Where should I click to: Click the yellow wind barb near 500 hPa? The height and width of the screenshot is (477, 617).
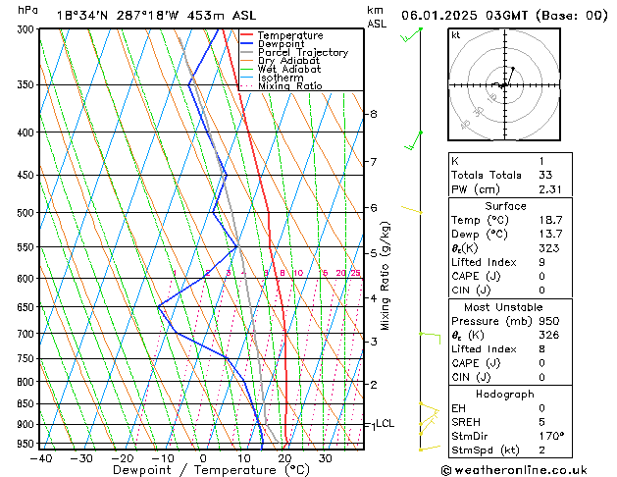pyautogui.click(x=412, y=209)
